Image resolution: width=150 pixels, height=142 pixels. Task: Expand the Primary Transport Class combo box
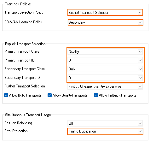point(105,52)
